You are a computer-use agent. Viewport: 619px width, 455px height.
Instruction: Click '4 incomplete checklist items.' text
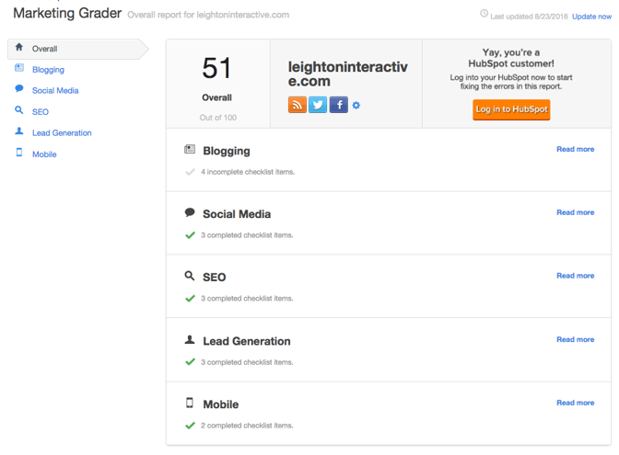[x=248, y=172]
